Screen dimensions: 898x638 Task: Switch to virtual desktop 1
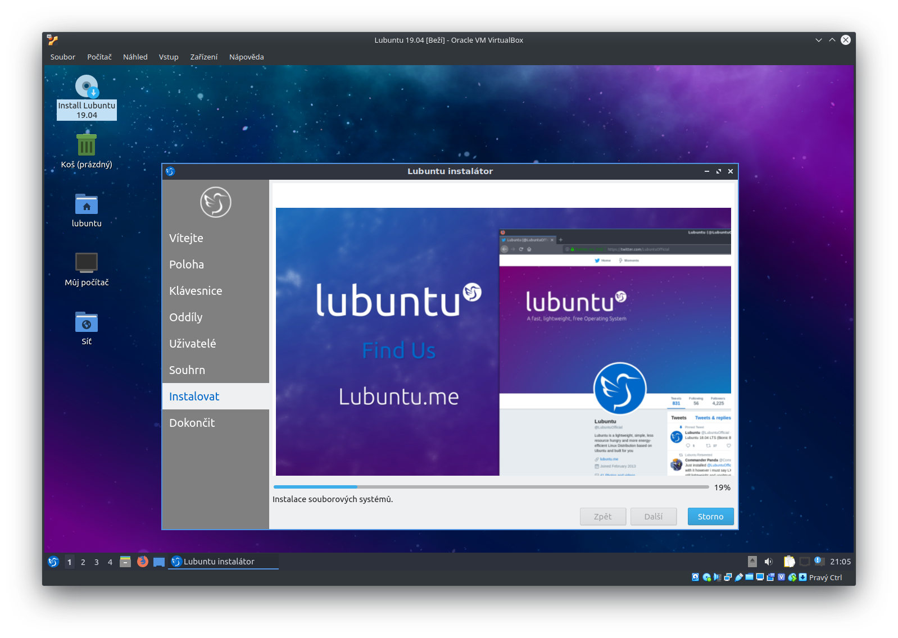pos(70,562)
